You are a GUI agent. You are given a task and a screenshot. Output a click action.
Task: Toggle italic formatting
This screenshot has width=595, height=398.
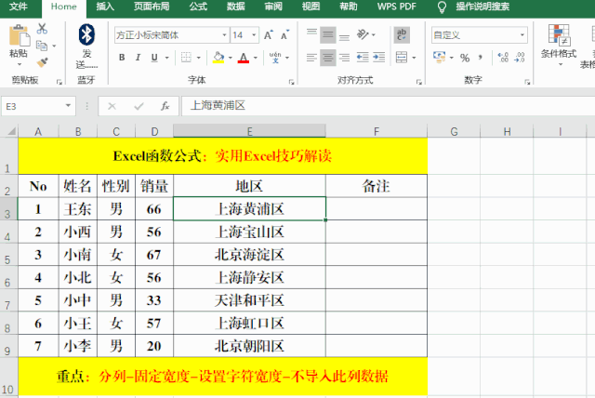coord(139,58)
